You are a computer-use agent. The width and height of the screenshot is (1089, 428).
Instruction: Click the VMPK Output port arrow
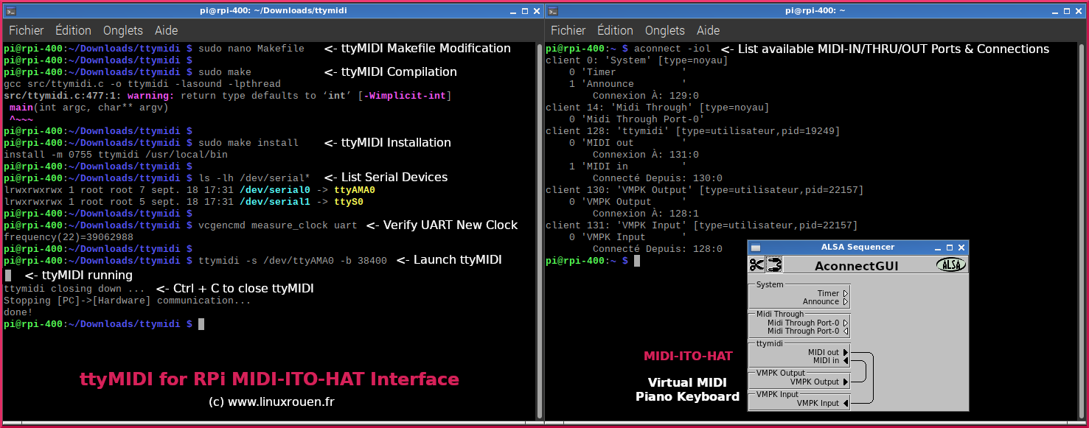coord(846,382)
